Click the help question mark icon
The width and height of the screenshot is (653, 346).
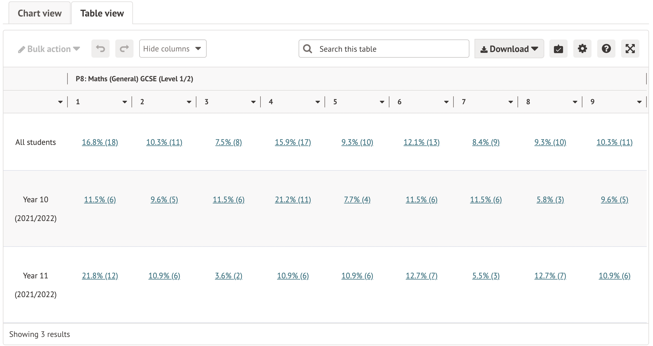[606, 49]
